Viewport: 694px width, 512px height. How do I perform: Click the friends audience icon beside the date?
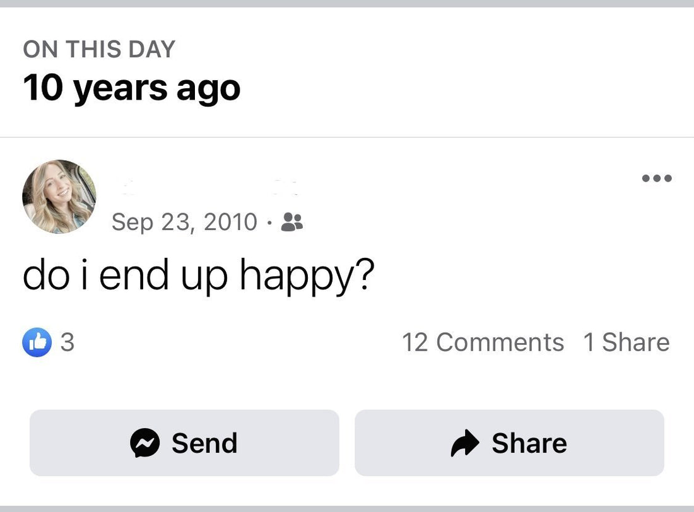[291, 221]
